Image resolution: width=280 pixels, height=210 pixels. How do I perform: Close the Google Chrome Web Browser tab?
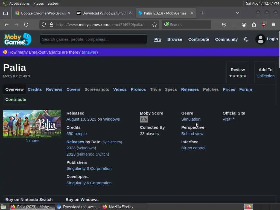[x=69, y=13]
